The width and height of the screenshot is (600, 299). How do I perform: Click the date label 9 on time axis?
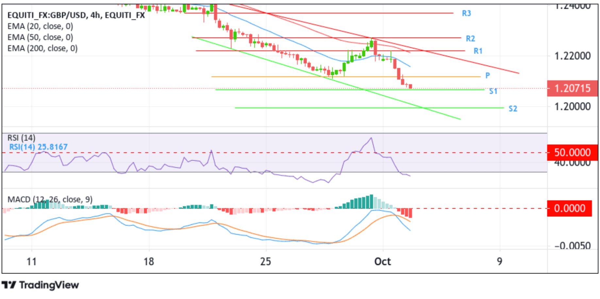(x=500, y=262)
